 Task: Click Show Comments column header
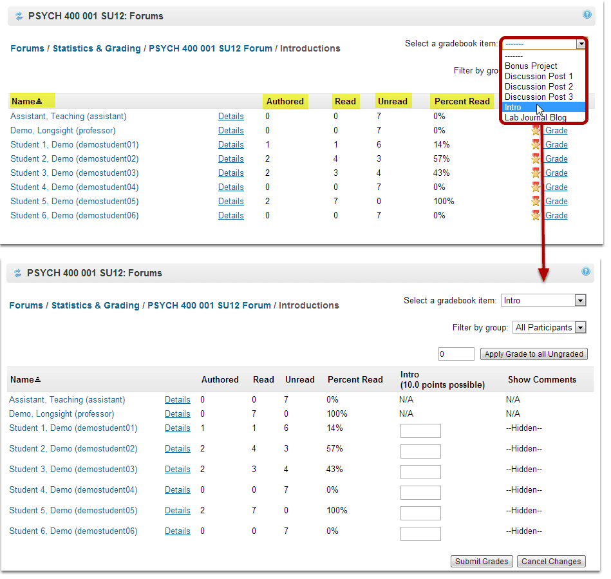[x=542, y=380]
